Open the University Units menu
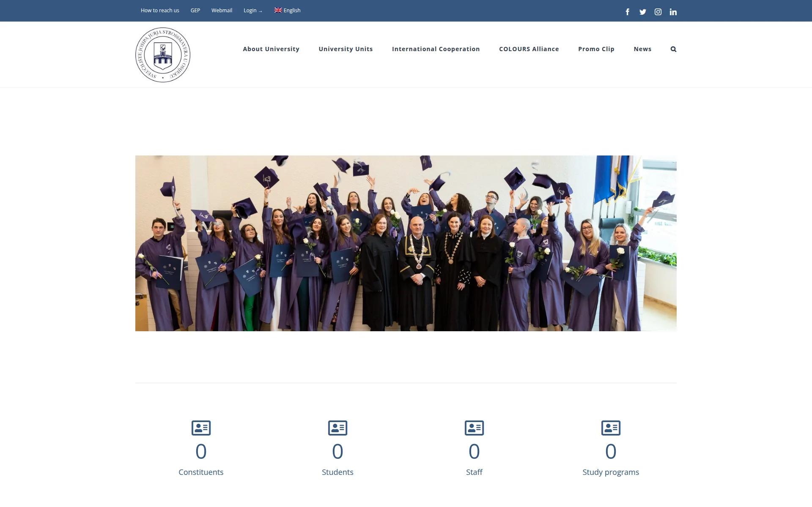Viewport: 812px width, 507px height. [x=346, y=49]
